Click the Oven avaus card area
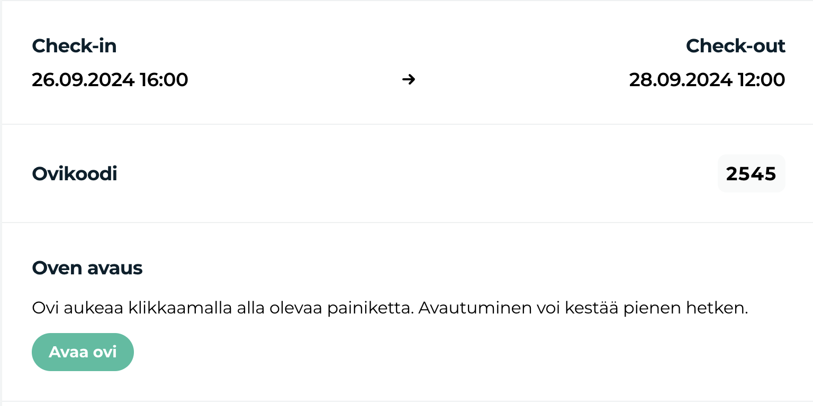 [x=406, y=312]
